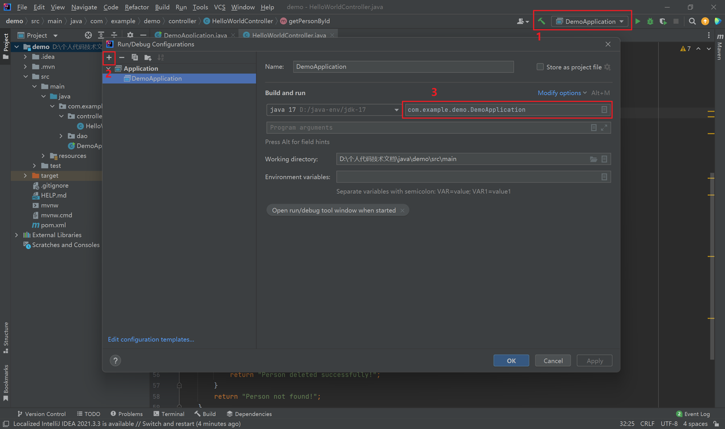
Task: Open the user account icon in toolbar
Action: pos(522,22)
